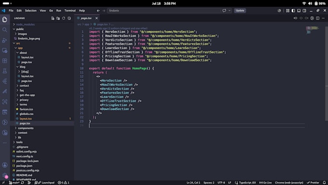Click Spaces: 2 indentation setting
The height and width of the screenshot is (185, 328).
(x=209, y=183)
